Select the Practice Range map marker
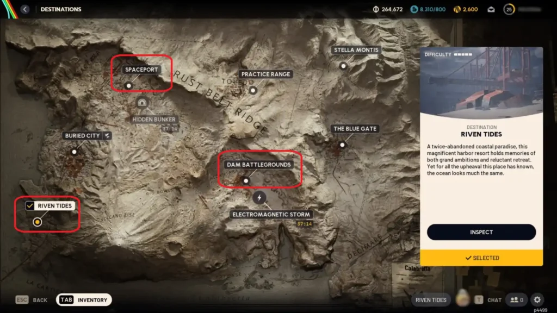557x313 pixels. (253, 90)
